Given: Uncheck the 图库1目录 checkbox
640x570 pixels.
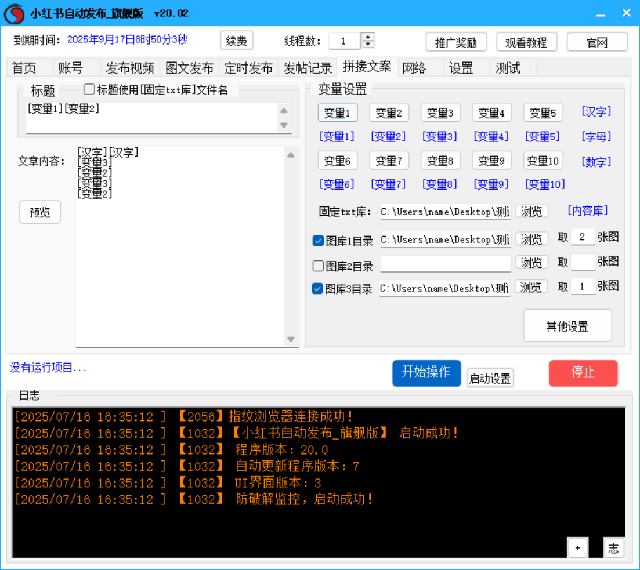Looking at the screenshot, I should coord(318,241).
